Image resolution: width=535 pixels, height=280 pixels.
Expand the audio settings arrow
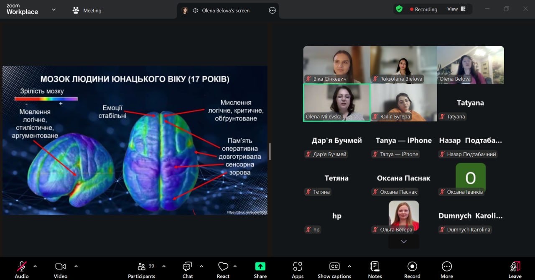coord(35,266)
